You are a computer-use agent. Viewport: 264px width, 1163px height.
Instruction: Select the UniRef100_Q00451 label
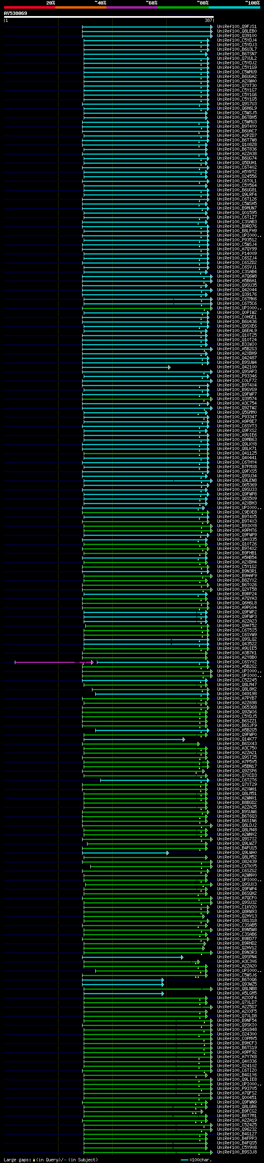click(x=236, y=1097)
